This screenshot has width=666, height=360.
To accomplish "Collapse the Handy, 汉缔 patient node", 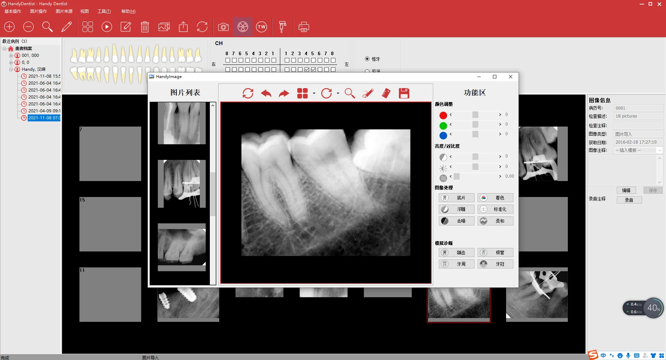I will pyautogui.click(x=11, y=69).
